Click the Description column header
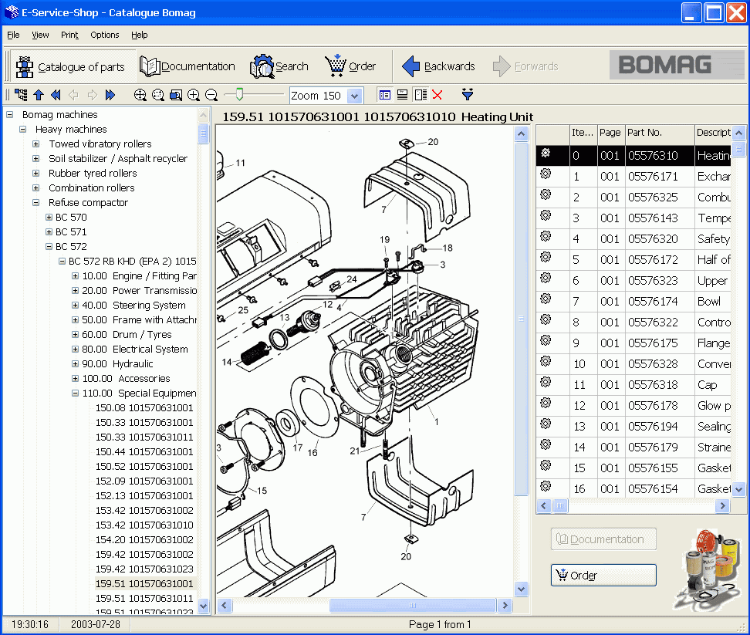This screenshot has height=635, width=750. [713, 133]
